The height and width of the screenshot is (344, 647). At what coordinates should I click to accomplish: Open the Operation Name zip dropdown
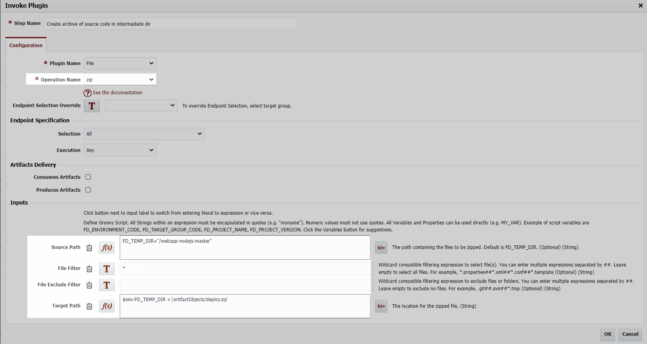[x=120, y=79]
